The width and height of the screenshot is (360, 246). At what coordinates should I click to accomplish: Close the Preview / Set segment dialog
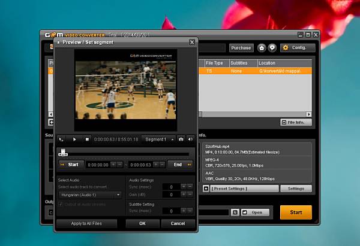pos(192,42)
